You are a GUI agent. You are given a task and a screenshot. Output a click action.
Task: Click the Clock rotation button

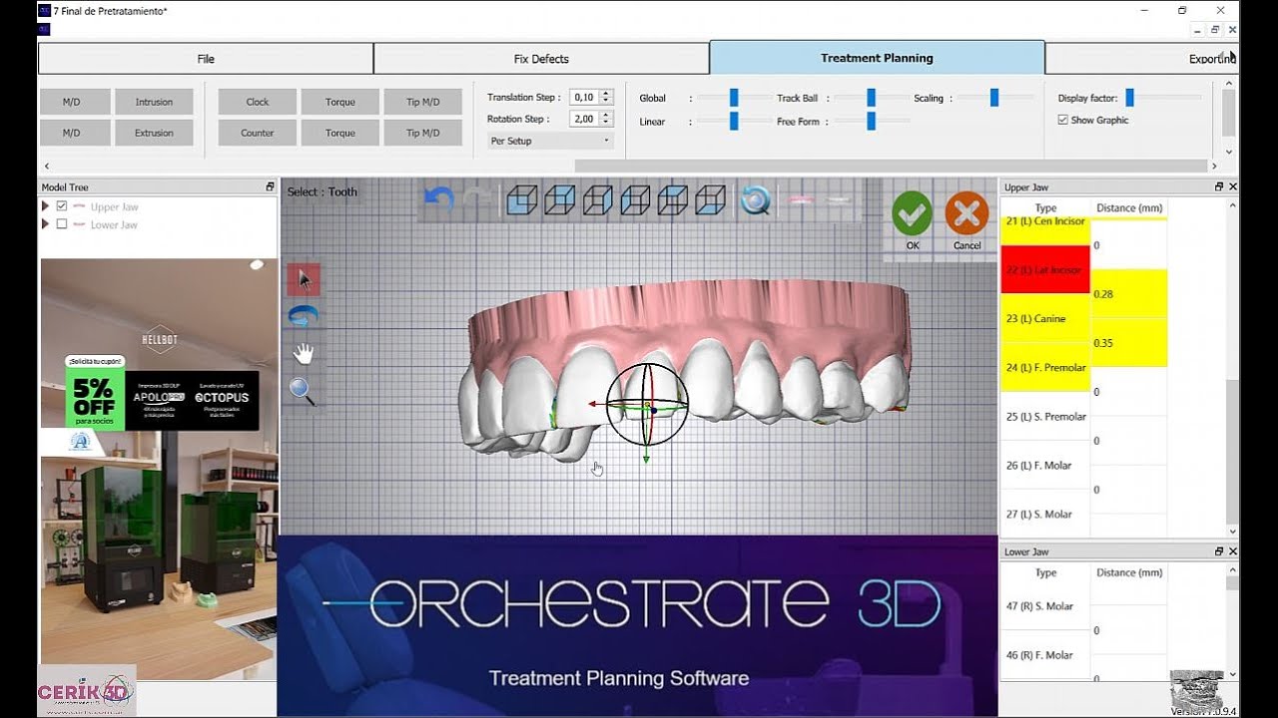(x=258, y=102)
